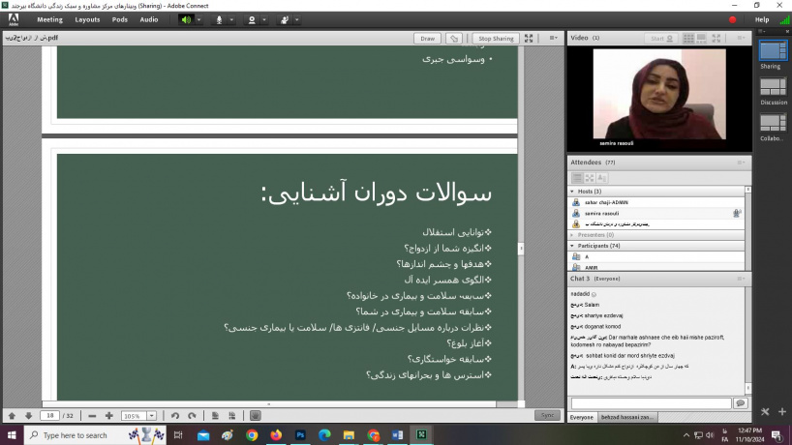The height and width of the screenshot is (445, 792).
Task: Select host samira rasouli in attendees
Action: point(656,214)
